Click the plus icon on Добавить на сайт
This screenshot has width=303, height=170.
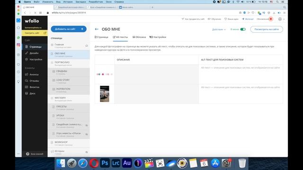(82, 29)
